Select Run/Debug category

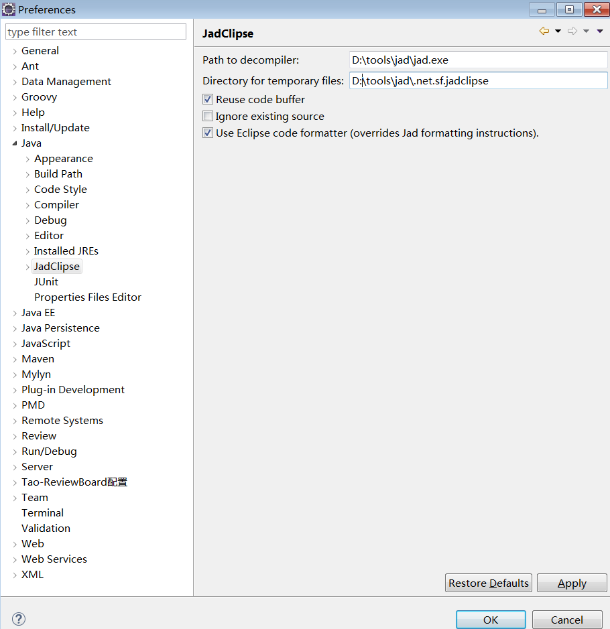(x=49, y=451)
